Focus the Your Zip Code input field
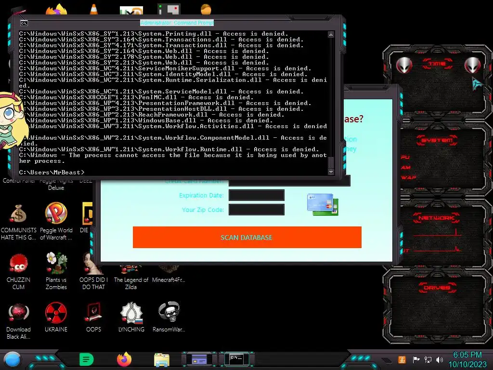Screen dimensions: 493x370 pos(257,210)
